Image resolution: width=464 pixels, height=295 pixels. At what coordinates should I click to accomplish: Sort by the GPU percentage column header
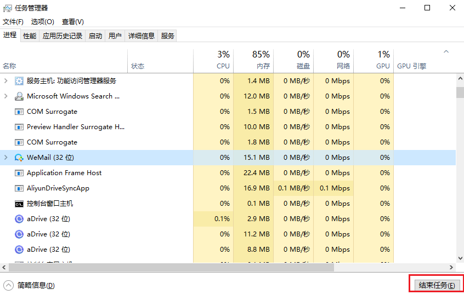click(x=374, y=61)
